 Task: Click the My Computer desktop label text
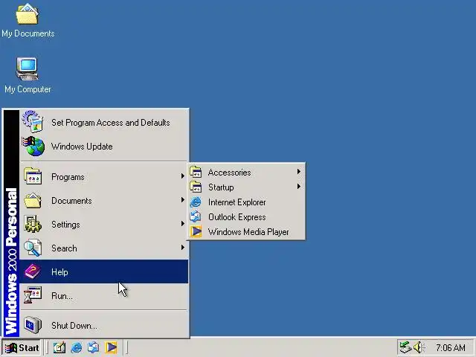point(28,89)
